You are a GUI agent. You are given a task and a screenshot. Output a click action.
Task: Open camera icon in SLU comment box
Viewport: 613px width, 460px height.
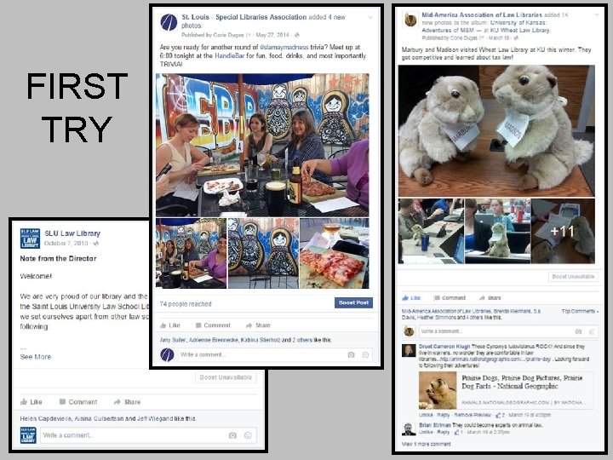click(232, 435)
